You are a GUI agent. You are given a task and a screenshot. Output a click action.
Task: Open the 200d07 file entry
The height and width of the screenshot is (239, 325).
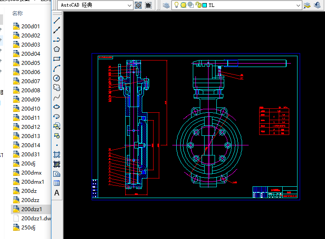(x=30, y=81)
